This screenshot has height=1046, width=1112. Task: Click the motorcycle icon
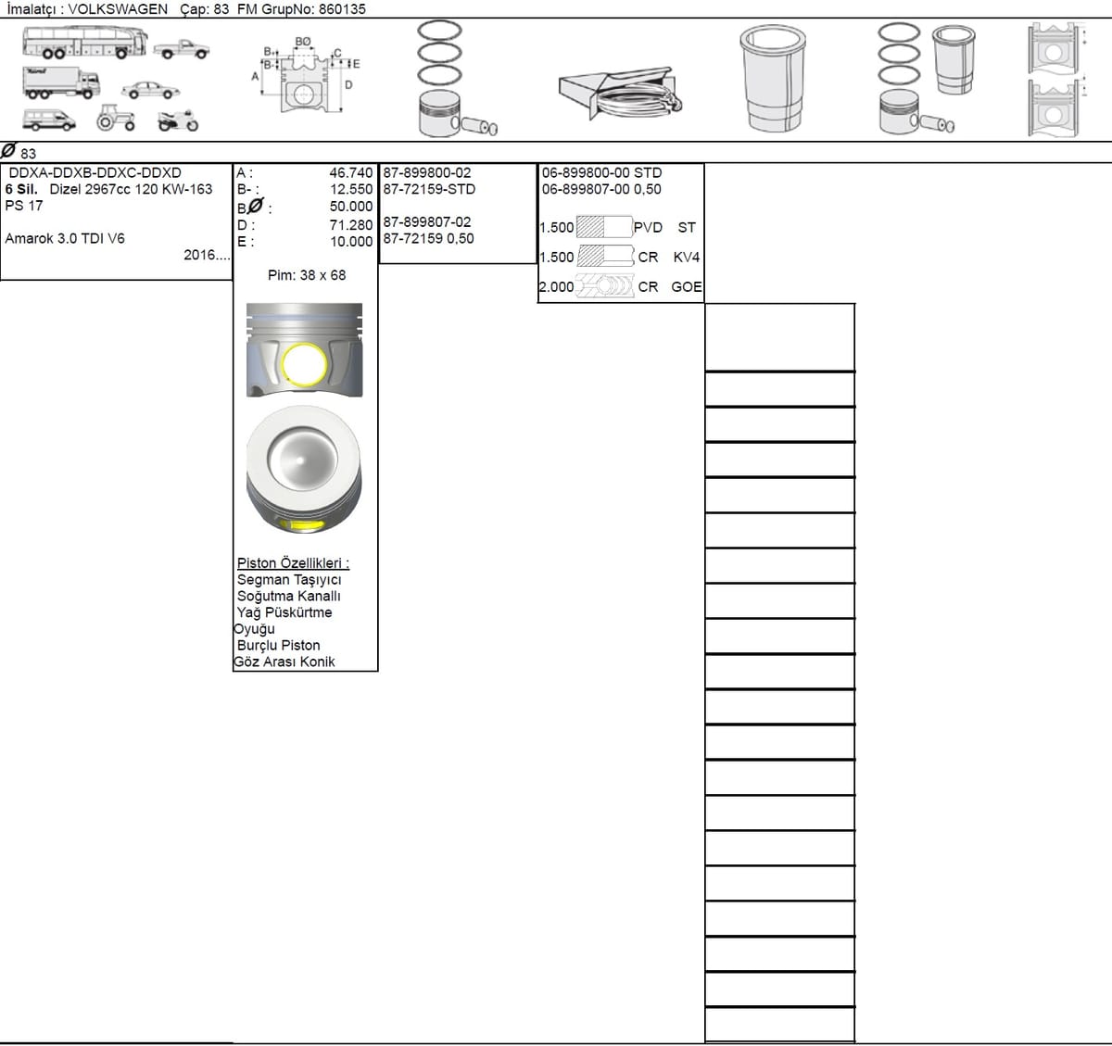coord(178,120)
